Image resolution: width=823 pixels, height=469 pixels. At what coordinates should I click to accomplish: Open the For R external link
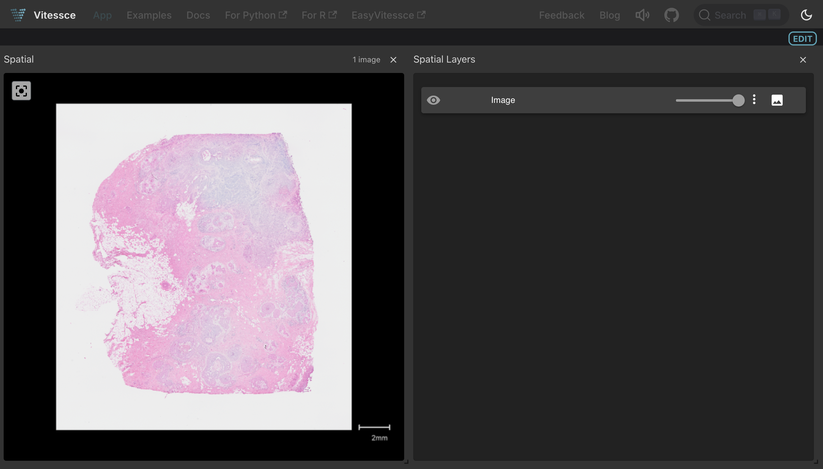(x=319, y=15)
